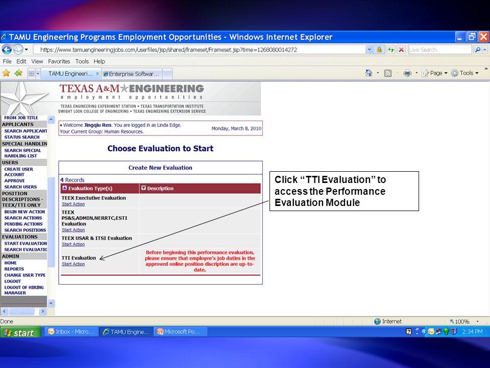Click BEGIN NEW ACTION link
The width and height of the screenshot is (490, 368).
pos(24,212)
